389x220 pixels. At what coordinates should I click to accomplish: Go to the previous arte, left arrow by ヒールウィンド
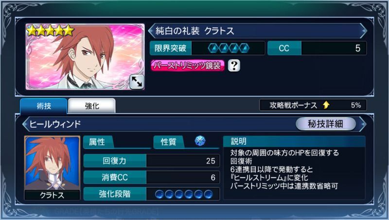pyautogui.click(x=25, y=124)
